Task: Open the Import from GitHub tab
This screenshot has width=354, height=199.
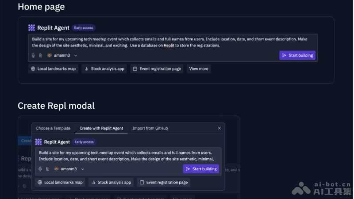Action: (150, 128)
